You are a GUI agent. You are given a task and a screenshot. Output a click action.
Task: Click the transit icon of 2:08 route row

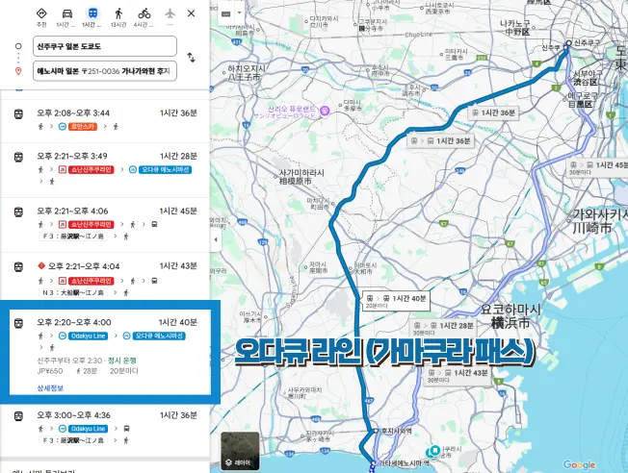pyautogui.click(x=18, y=114)
